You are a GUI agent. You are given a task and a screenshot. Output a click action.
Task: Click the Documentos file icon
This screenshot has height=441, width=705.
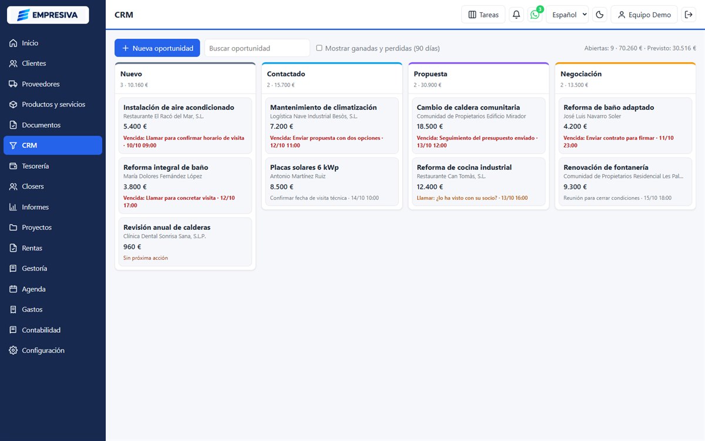pyautogui.click(x=13, y=125)
